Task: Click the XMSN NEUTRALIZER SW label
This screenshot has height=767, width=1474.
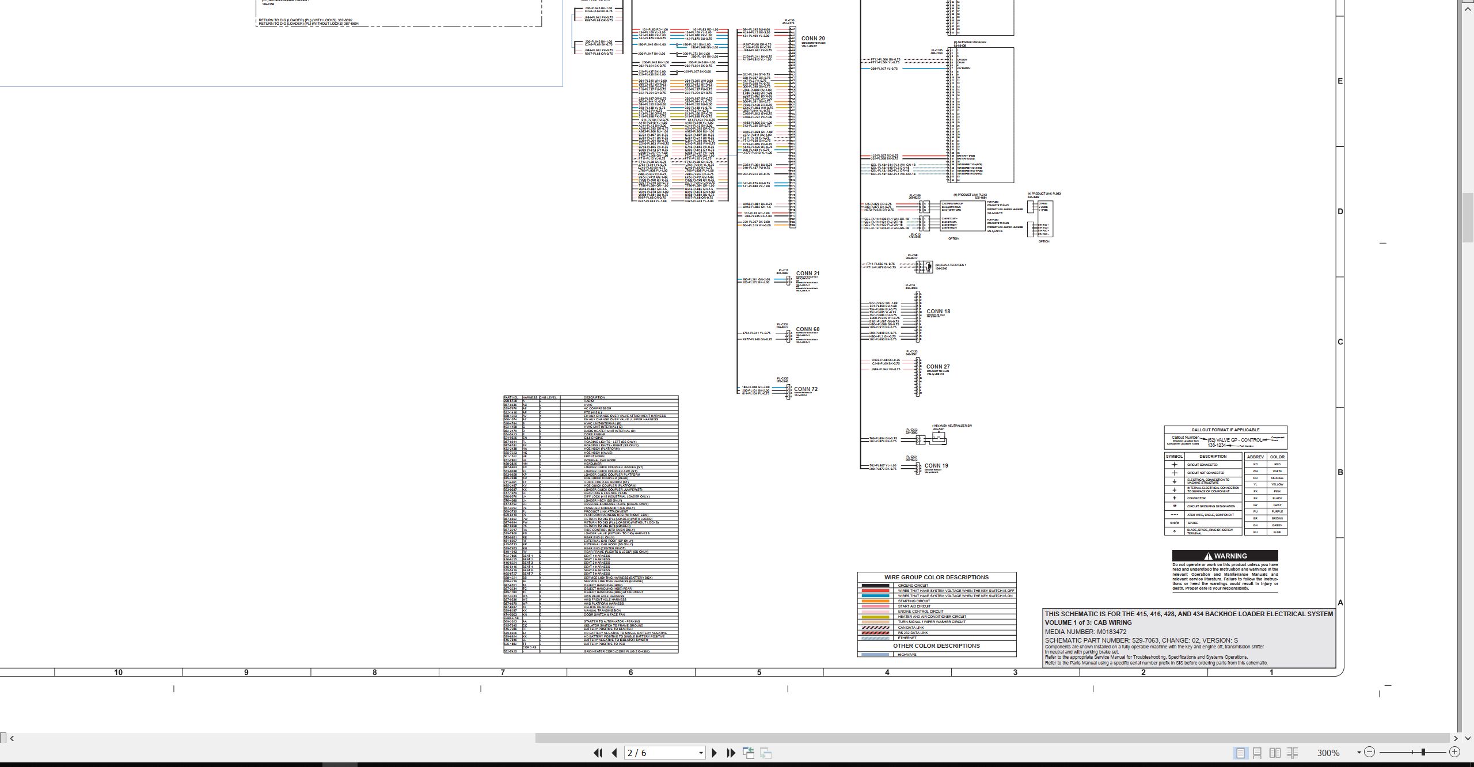Action: tap(952, 426)
